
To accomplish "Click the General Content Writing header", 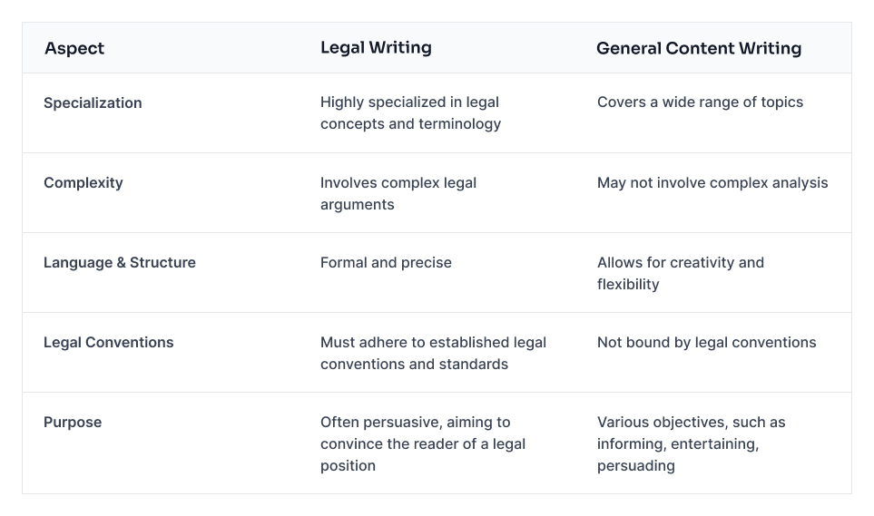I will tap(699, 48).
